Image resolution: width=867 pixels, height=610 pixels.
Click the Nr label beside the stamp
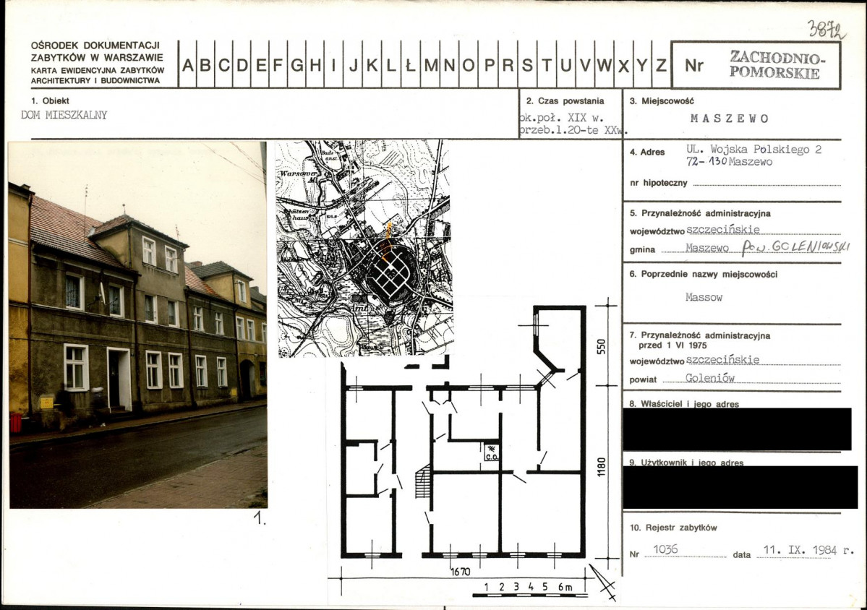[694, 65]
